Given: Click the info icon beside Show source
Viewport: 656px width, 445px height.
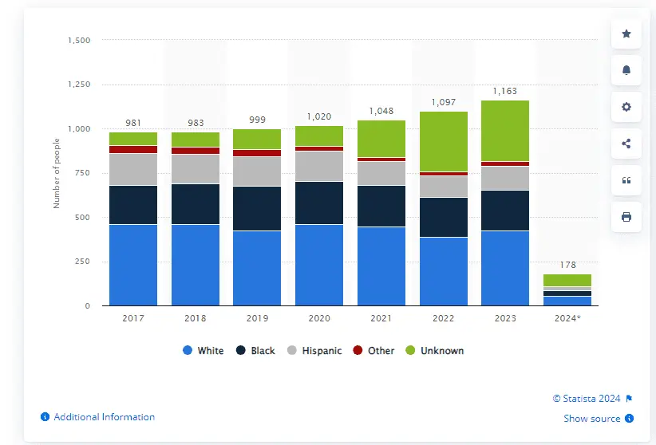Looking at the screenshot, I should (630, 419).
